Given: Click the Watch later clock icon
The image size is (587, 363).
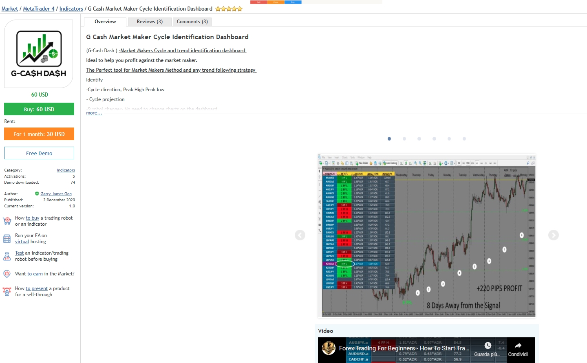Looking at the screenshot, I should click(488, 345).
